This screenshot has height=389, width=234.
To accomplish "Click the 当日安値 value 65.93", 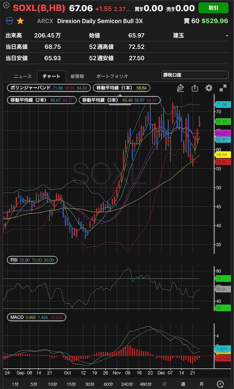I will pyautogui.click(x=52, y=58).
